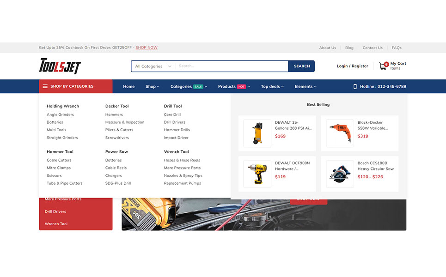Screen dimensions: 446x277
Task: Expand the Top deals dropdown
Action: pyautogui.click(x=272, y=86)
